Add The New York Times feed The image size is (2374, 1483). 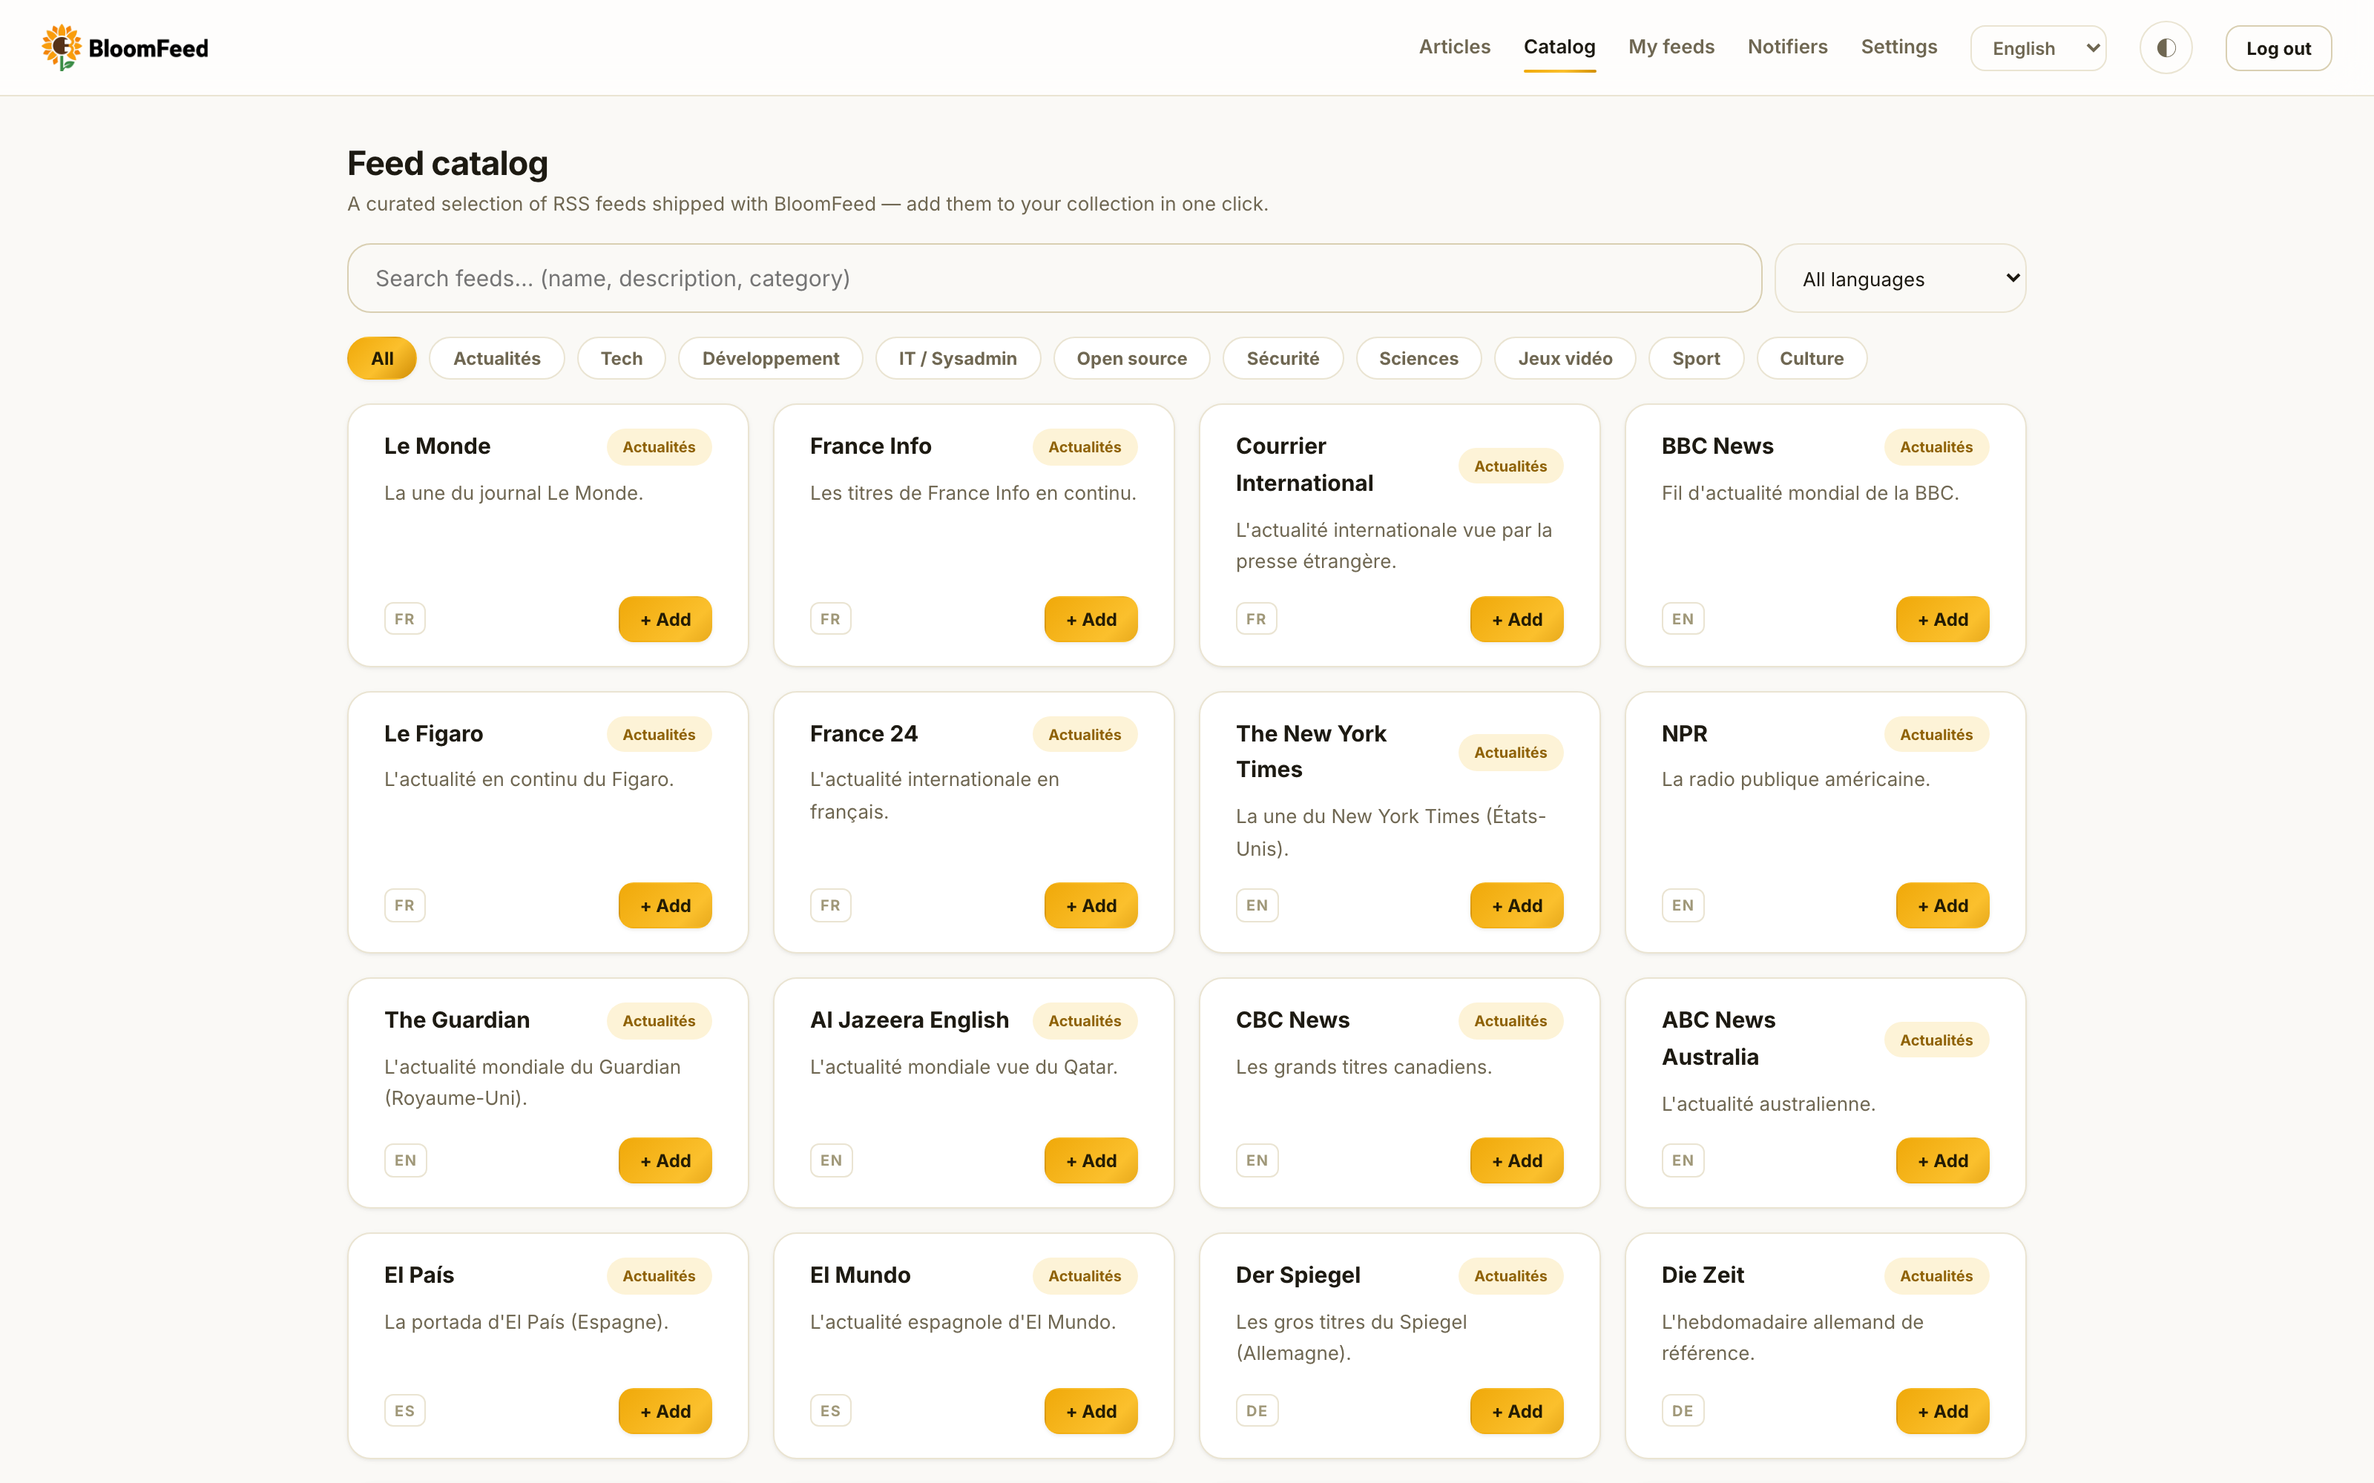tap(1516, 905)
